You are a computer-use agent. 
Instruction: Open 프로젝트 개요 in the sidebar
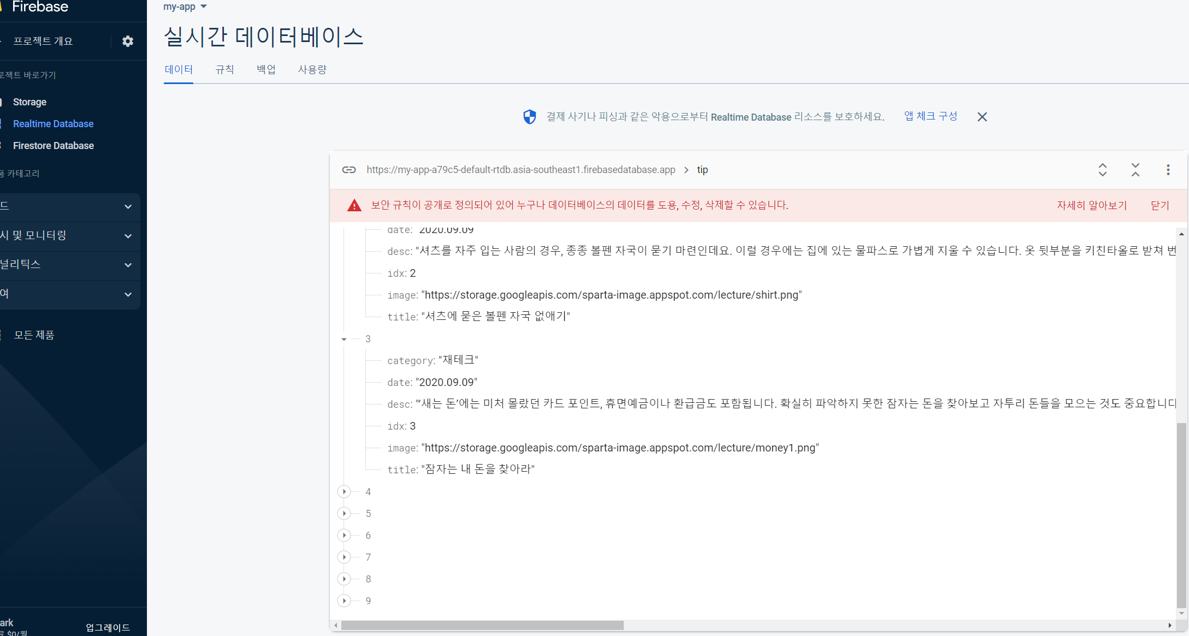(43, 41)
